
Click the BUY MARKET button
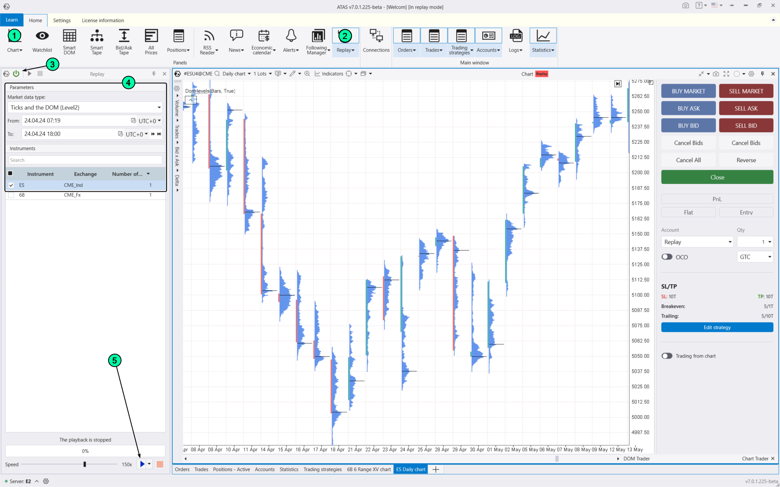(x=688, y=91)
